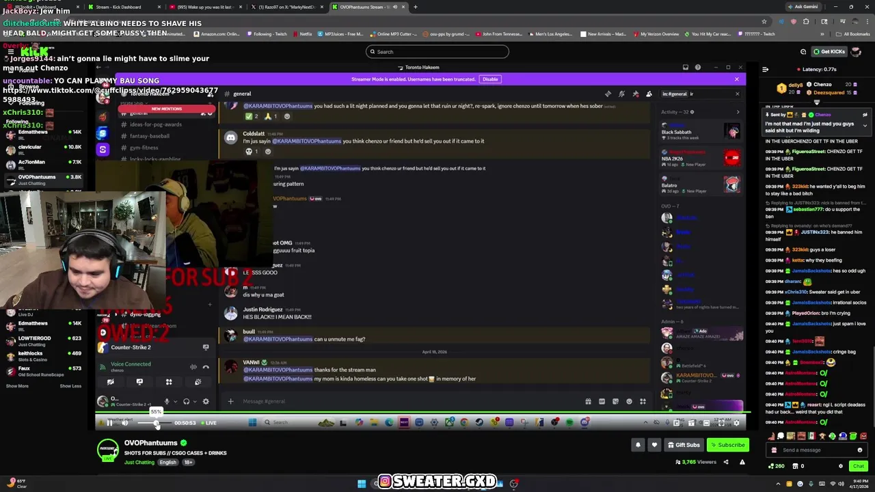Viewport: 875px width, 492px height.
Task: Open Discord threads icon in header
Action: (x=608, y=94)
